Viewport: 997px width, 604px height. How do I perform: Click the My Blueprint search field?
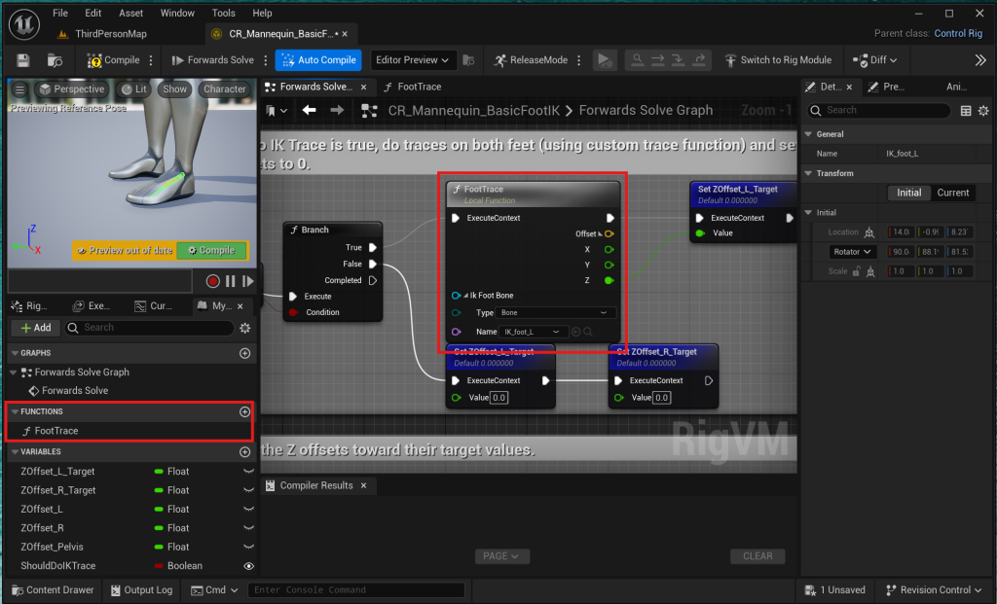[149, 328]
